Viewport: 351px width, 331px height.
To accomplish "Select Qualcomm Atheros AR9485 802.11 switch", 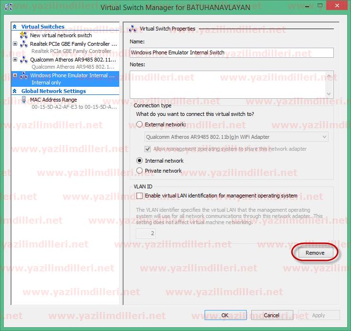I will click(x=73, y=60).
